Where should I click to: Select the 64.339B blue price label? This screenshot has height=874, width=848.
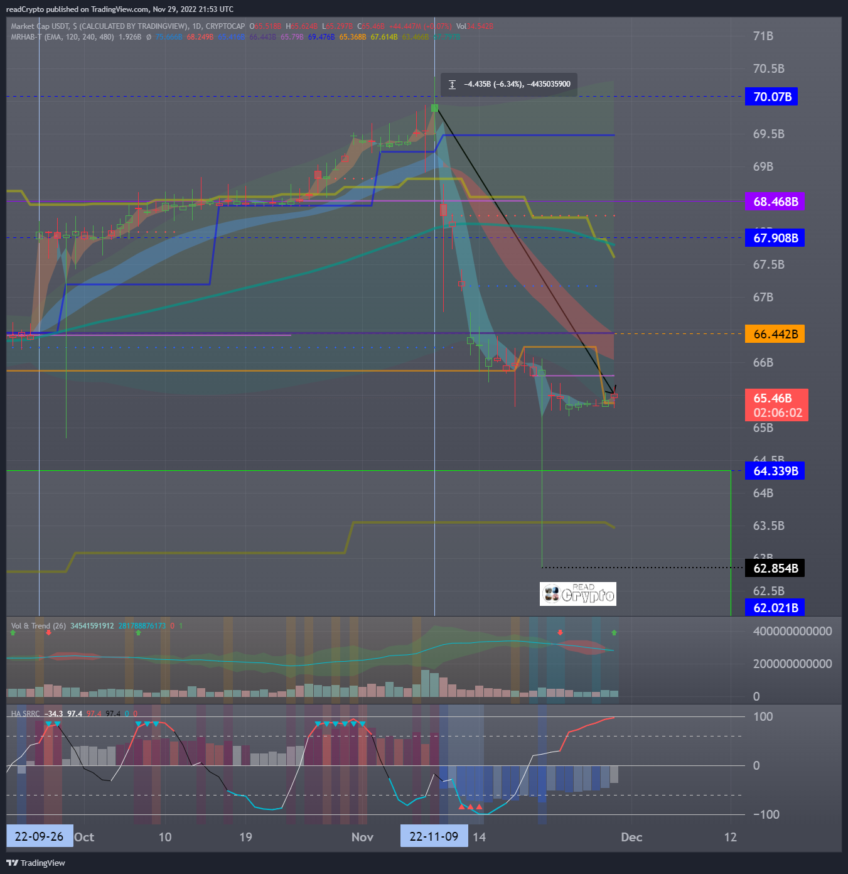point(775,471)
